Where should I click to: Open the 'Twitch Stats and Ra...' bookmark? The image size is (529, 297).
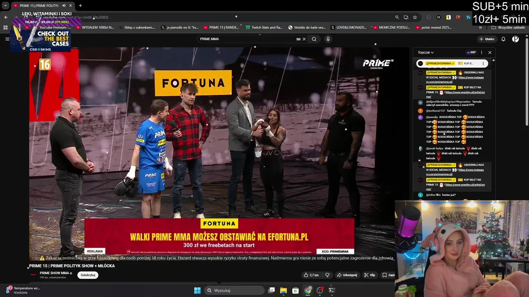264,28
